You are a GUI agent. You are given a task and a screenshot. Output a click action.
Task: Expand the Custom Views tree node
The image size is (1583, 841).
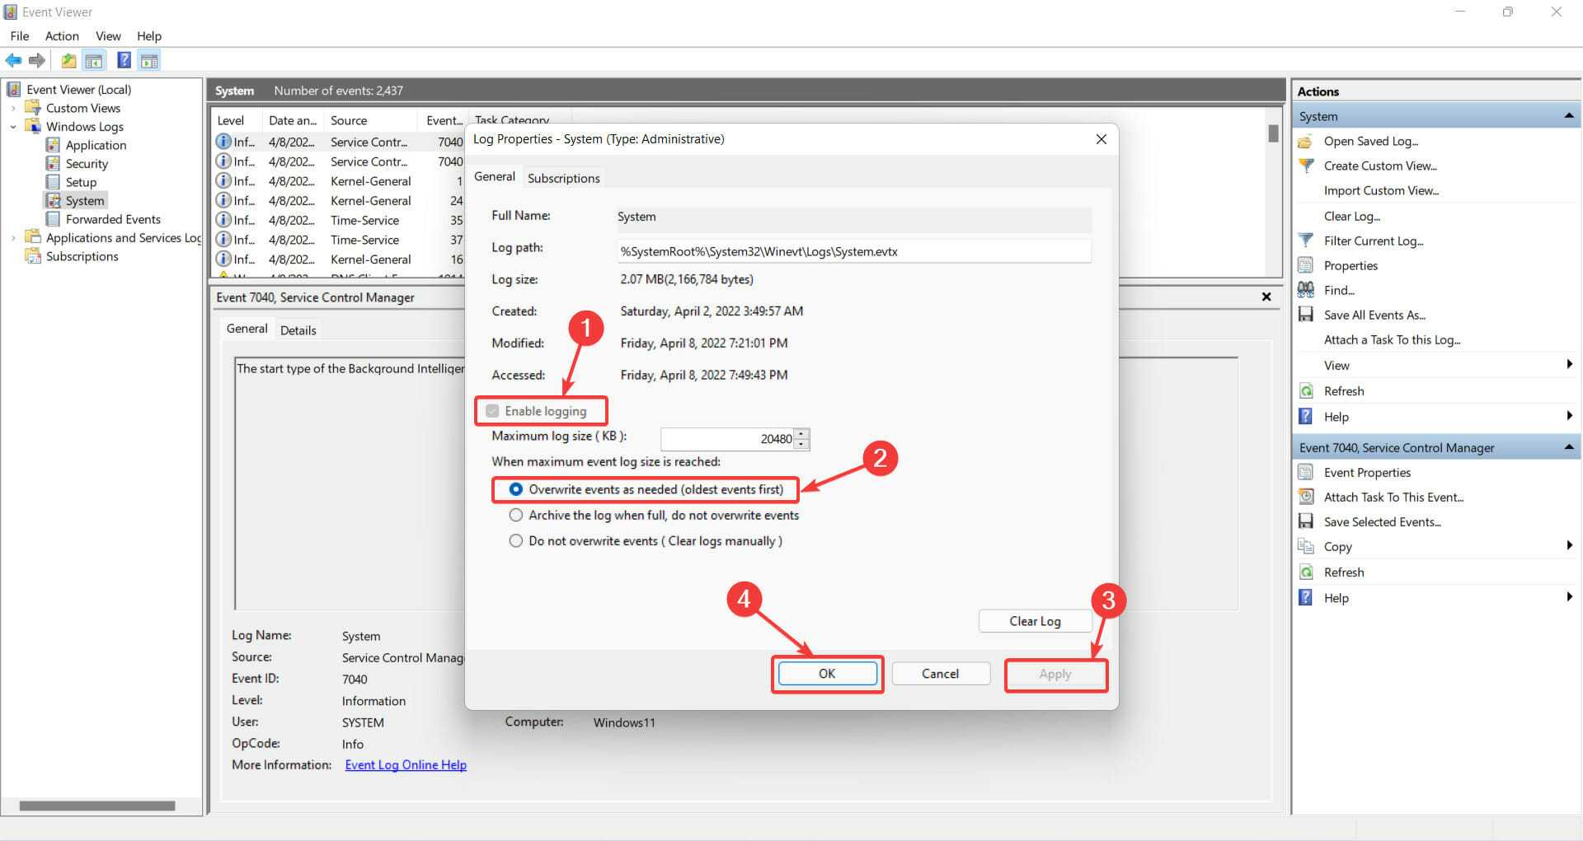coord(13,108)
